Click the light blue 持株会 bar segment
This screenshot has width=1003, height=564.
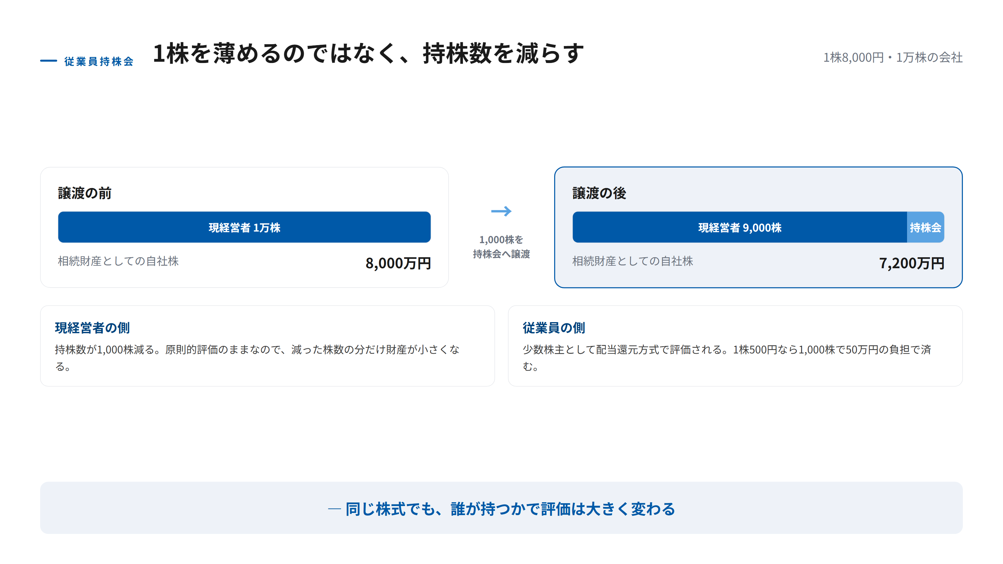coord(925,227)
